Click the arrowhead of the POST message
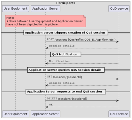Image resolution: width=132 pixels, height=120 pixels. [x=118, y=42]
